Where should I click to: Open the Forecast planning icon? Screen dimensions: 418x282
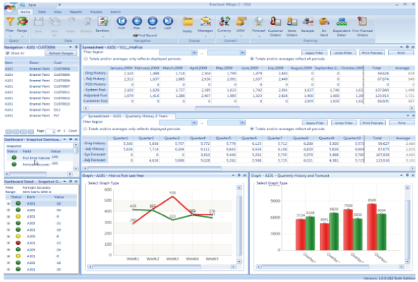click(x=259, y=22)
